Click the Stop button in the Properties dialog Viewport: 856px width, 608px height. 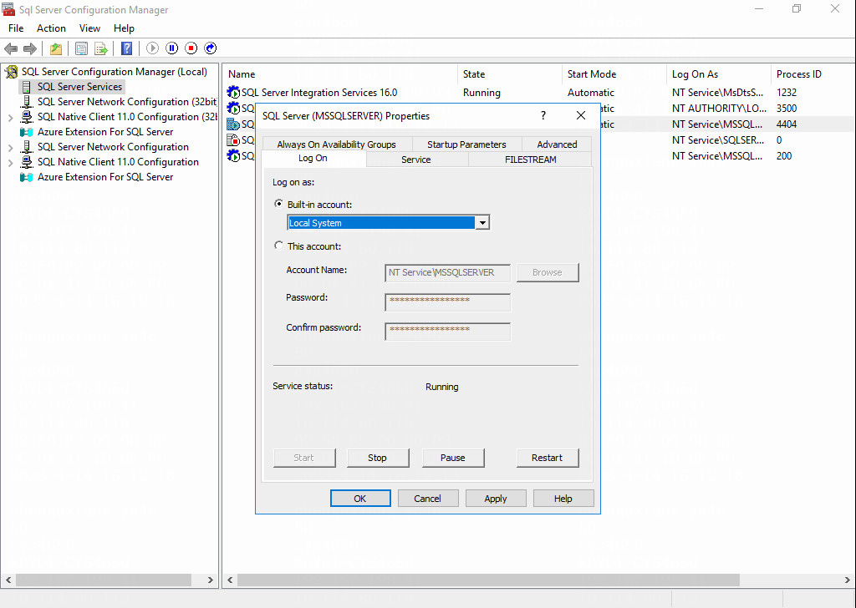tap(378, 458)
